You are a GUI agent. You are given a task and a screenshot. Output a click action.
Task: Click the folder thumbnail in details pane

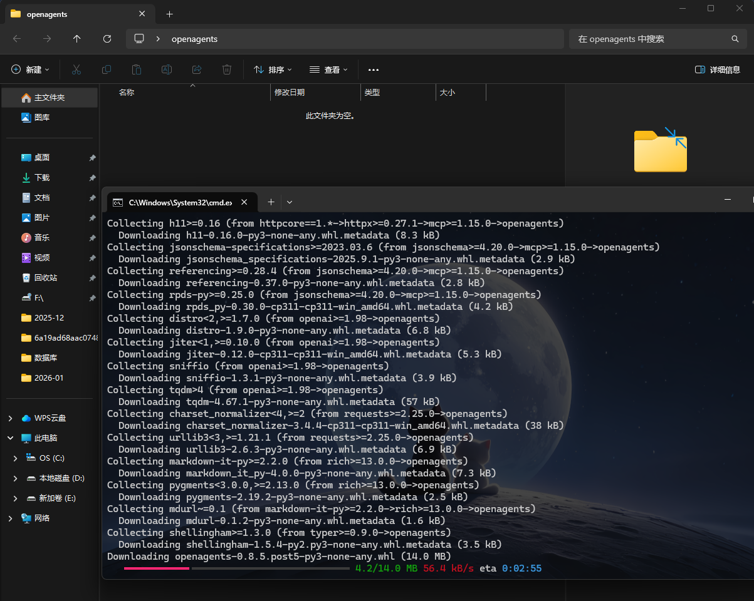coord(661,150)
